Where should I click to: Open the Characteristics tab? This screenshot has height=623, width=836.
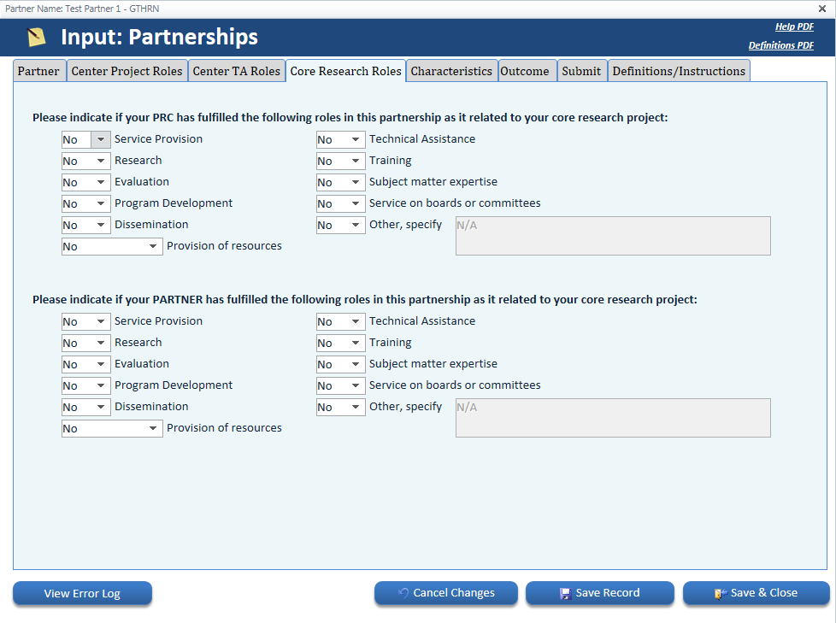pyautogui.click(x=451, y=72)
